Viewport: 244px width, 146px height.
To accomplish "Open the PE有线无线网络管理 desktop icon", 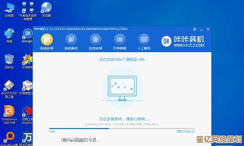I will click(x=28, y=11).
